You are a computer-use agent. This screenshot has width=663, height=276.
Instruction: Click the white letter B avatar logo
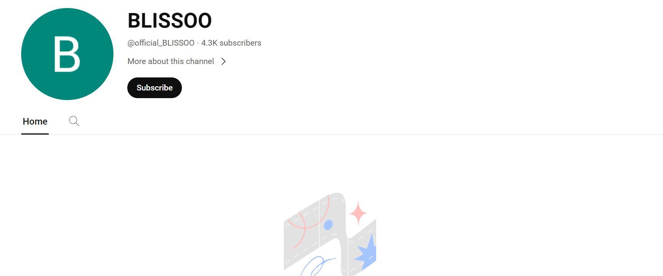click(x=67, y=54)
